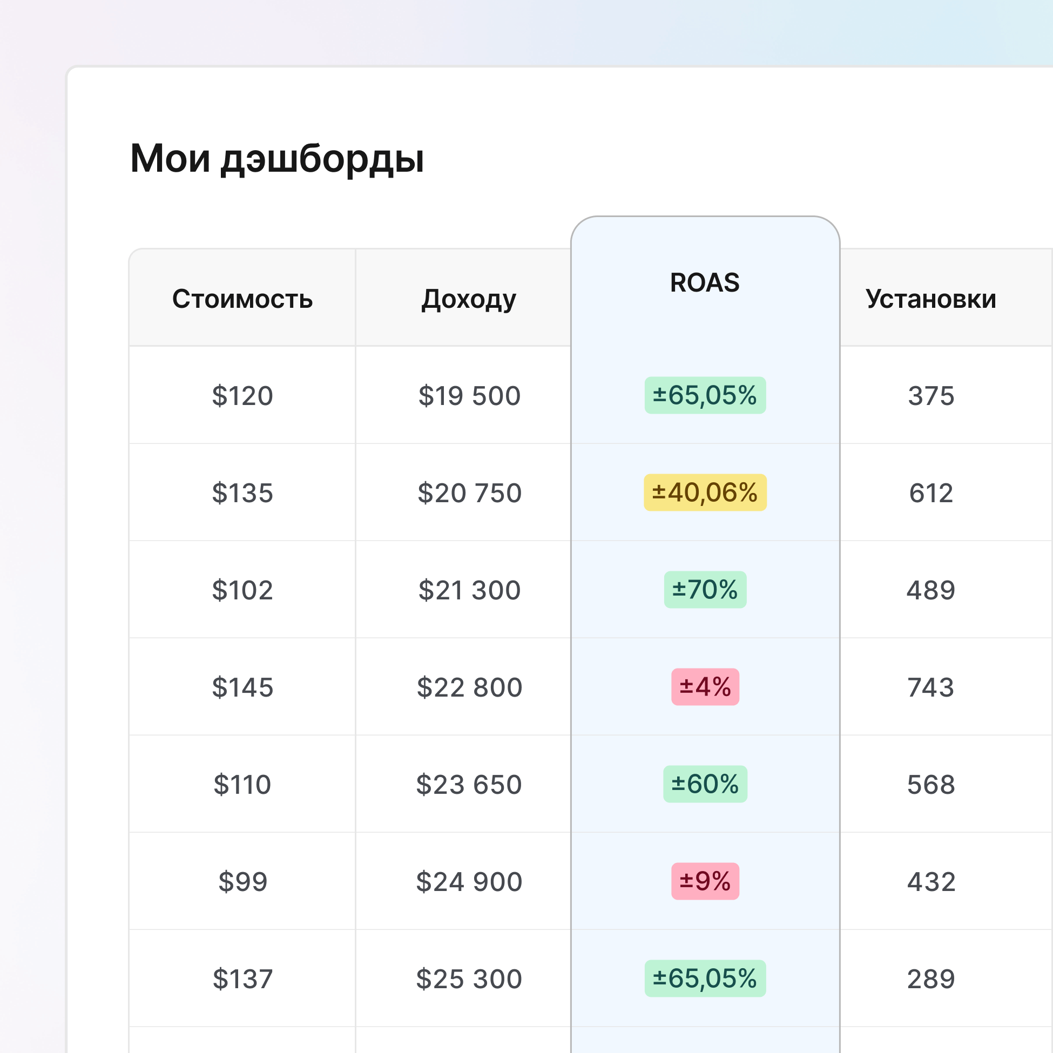
Task: Click the $145 cost cell
Action: tap(242, 687)
